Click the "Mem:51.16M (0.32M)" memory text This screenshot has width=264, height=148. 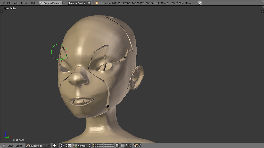click(172, 3)
